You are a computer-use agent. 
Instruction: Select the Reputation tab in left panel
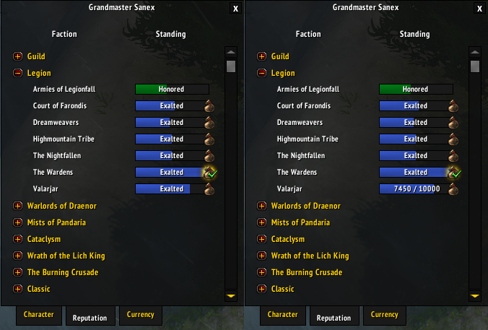point(90,318)
